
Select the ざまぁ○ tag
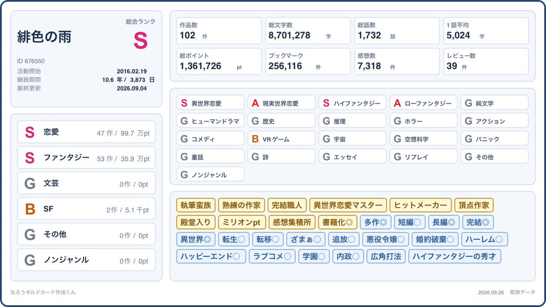pos(306,239)
